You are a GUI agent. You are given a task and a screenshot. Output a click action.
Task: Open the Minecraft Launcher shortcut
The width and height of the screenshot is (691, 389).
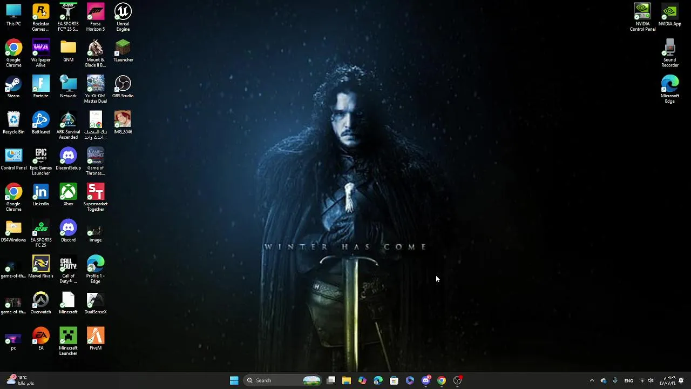pos(68,341)
